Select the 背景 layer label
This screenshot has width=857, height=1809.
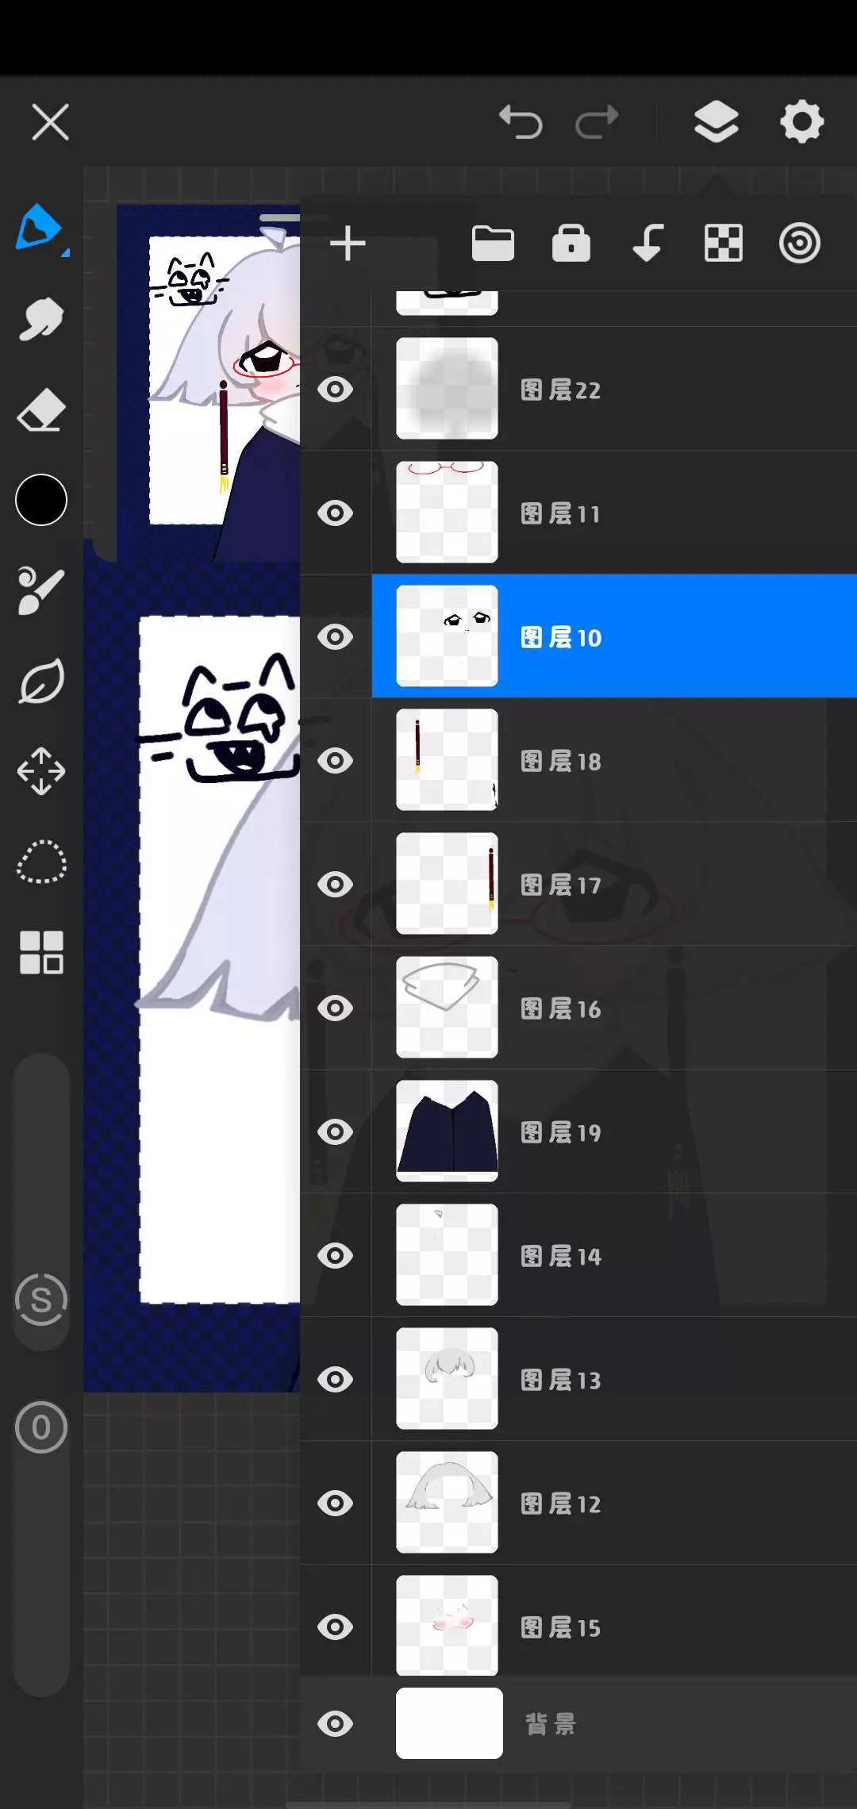[551, 1723]
